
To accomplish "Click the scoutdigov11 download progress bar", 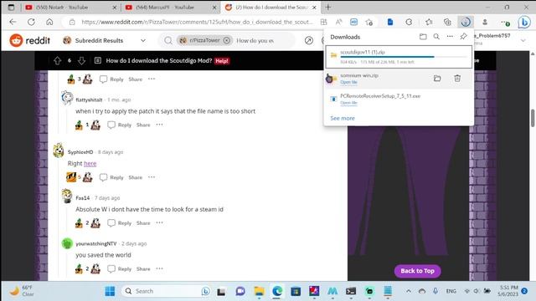I will click(404, 57).
